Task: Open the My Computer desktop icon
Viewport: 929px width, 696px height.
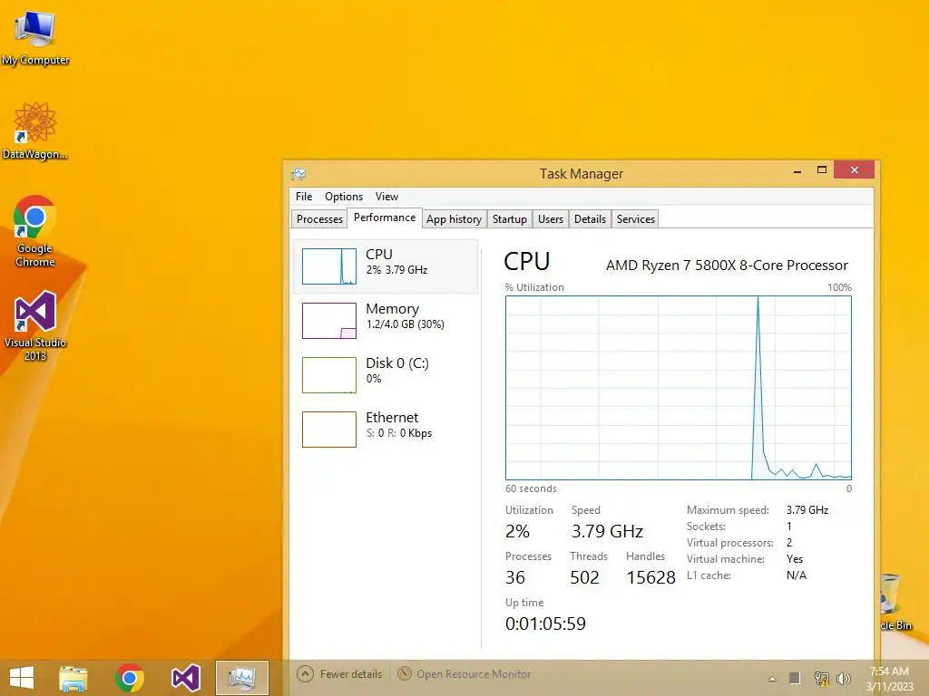Action: pyautogui.click(x=35, y=38)
